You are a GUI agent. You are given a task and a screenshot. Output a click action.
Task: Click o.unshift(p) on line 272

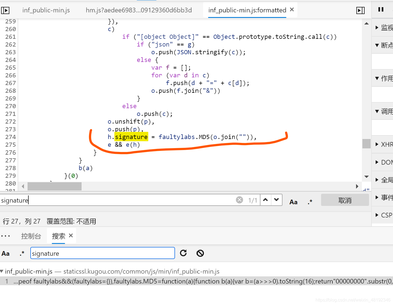coord(129,121)
